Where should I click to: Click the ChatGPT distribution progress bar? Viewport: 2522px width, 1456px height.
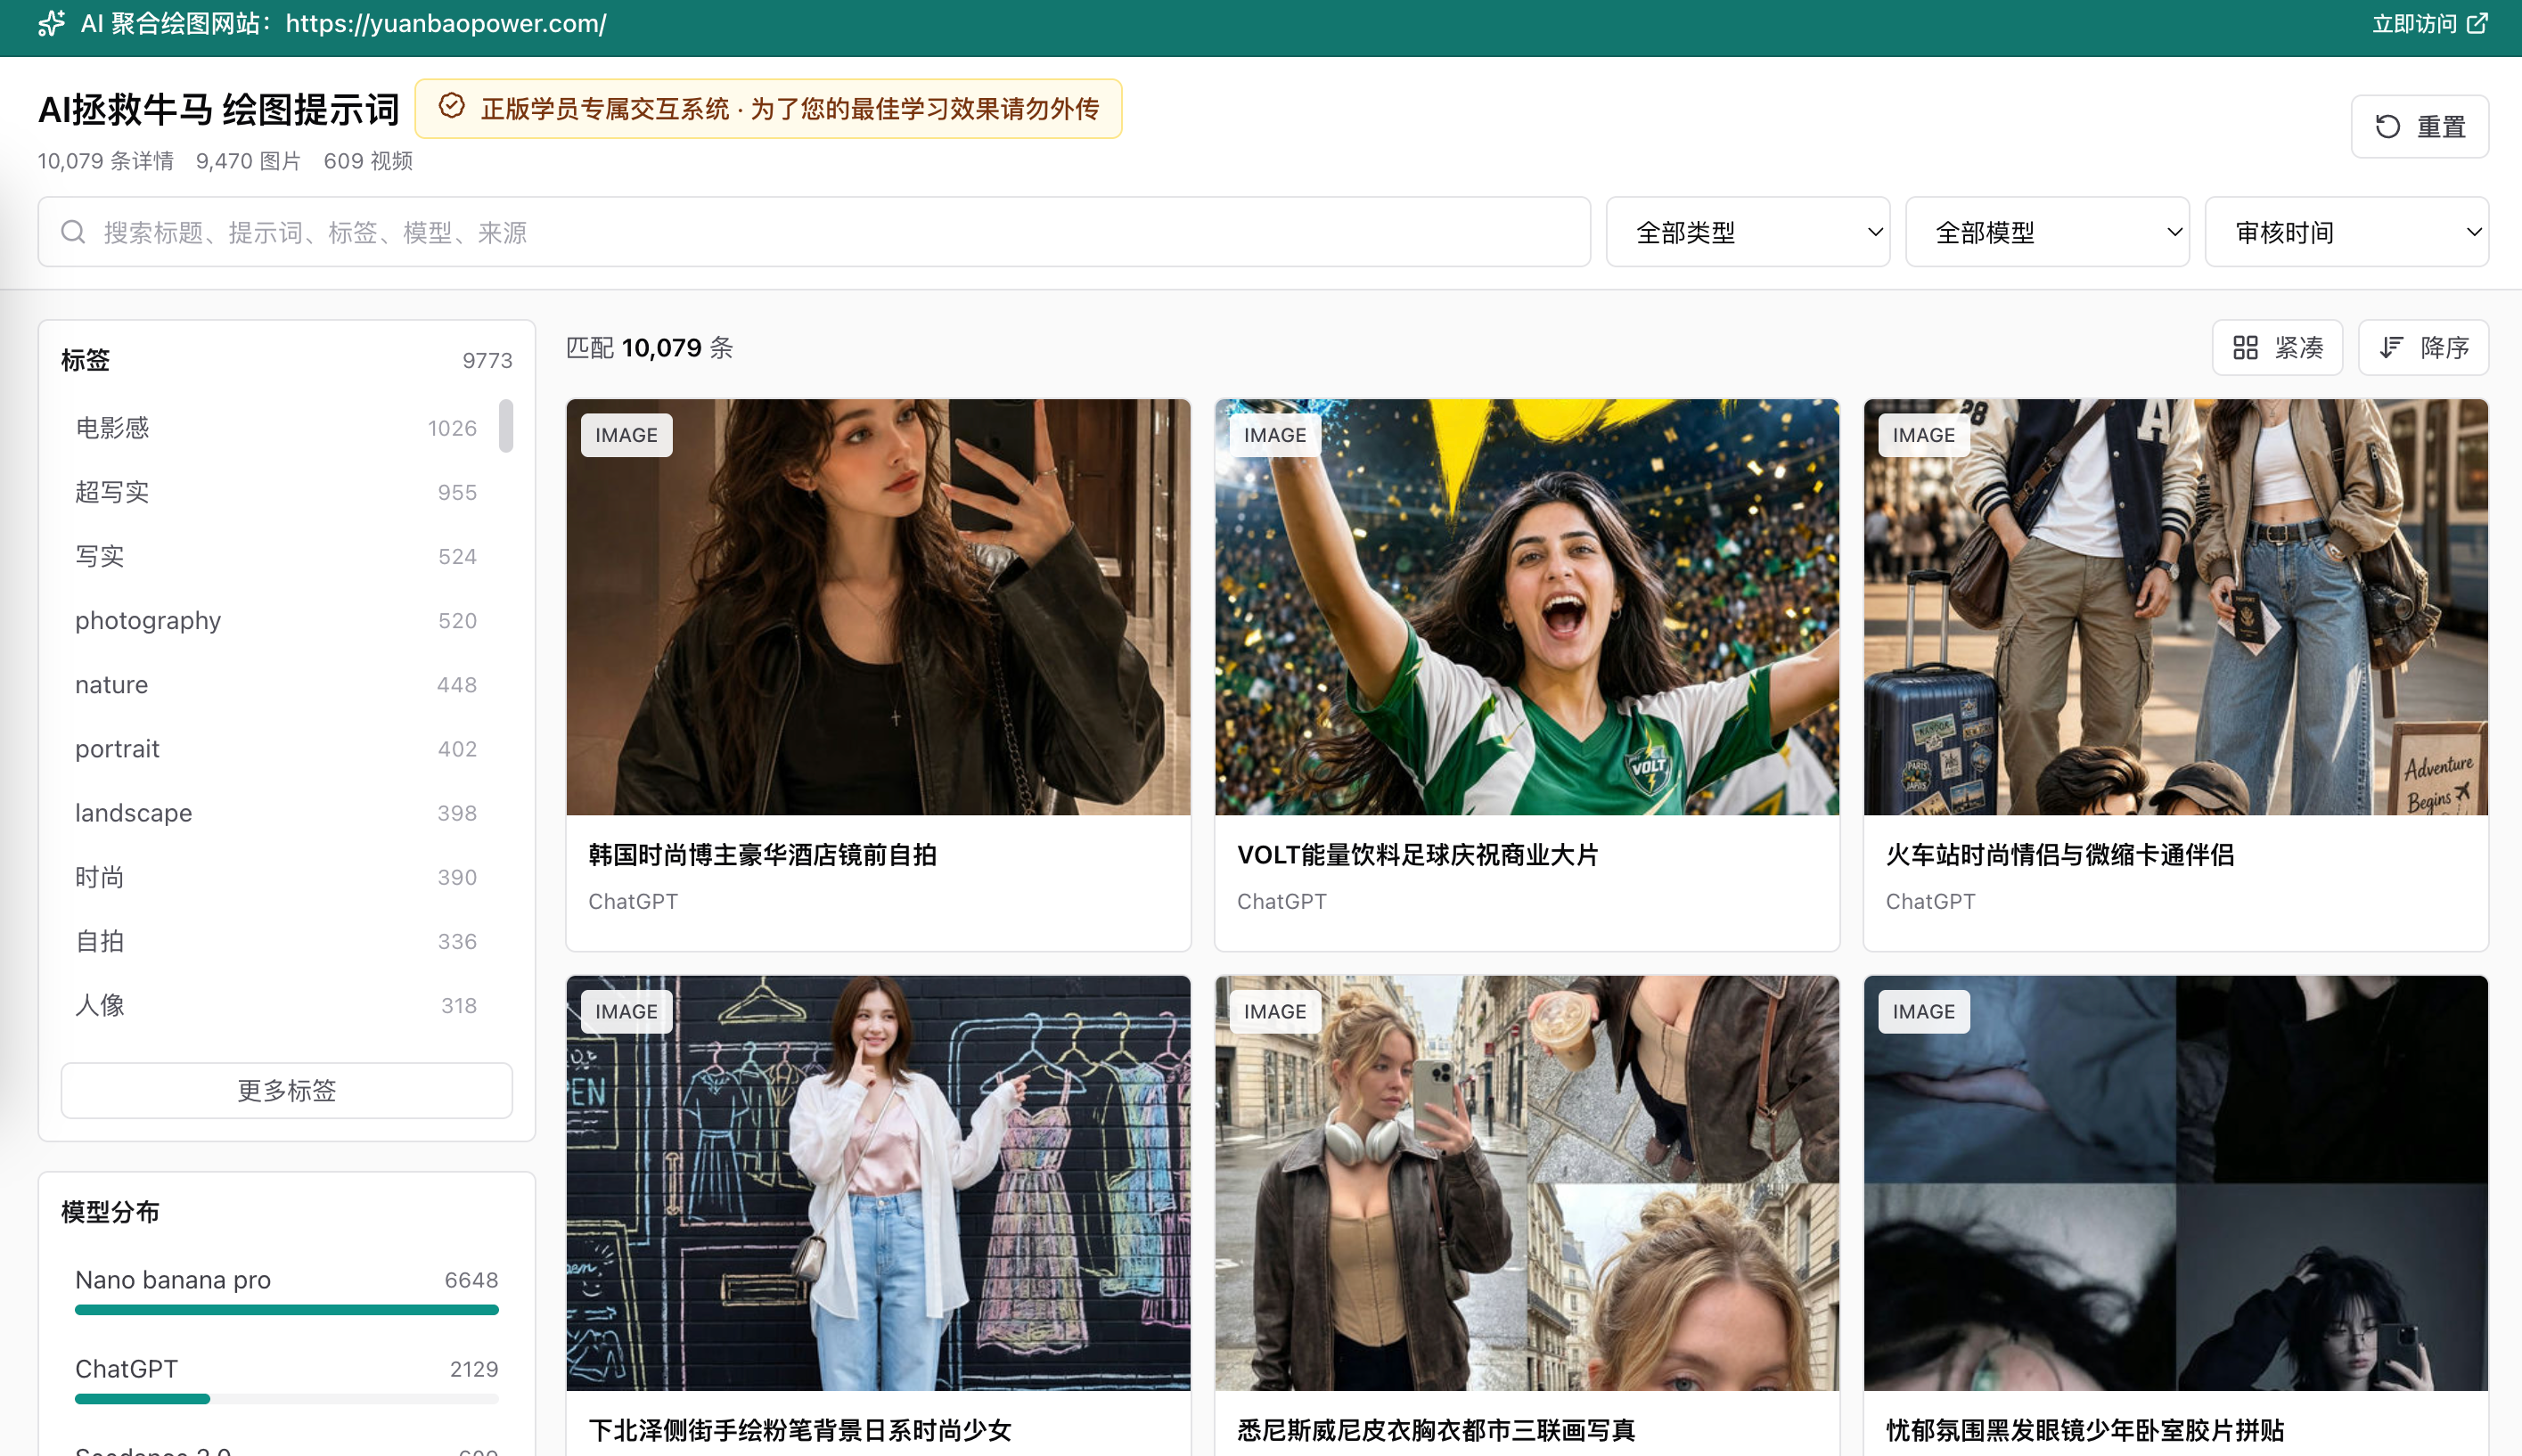click(286, 1399)
